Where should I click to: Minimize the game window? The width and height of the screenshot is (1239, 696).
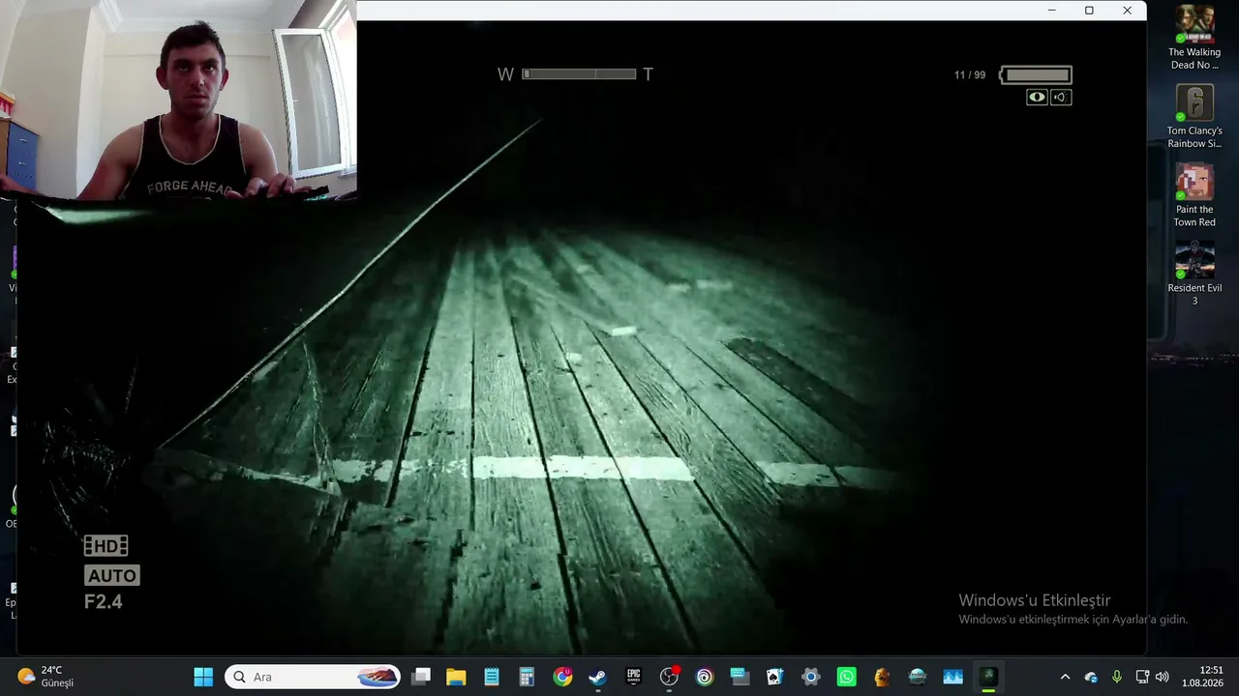click(x=1052, y=11)
